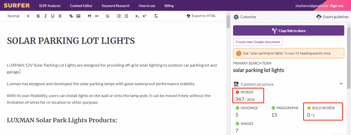Click the HEADINGS metric
351x135 pixels.
coord(247,112)
